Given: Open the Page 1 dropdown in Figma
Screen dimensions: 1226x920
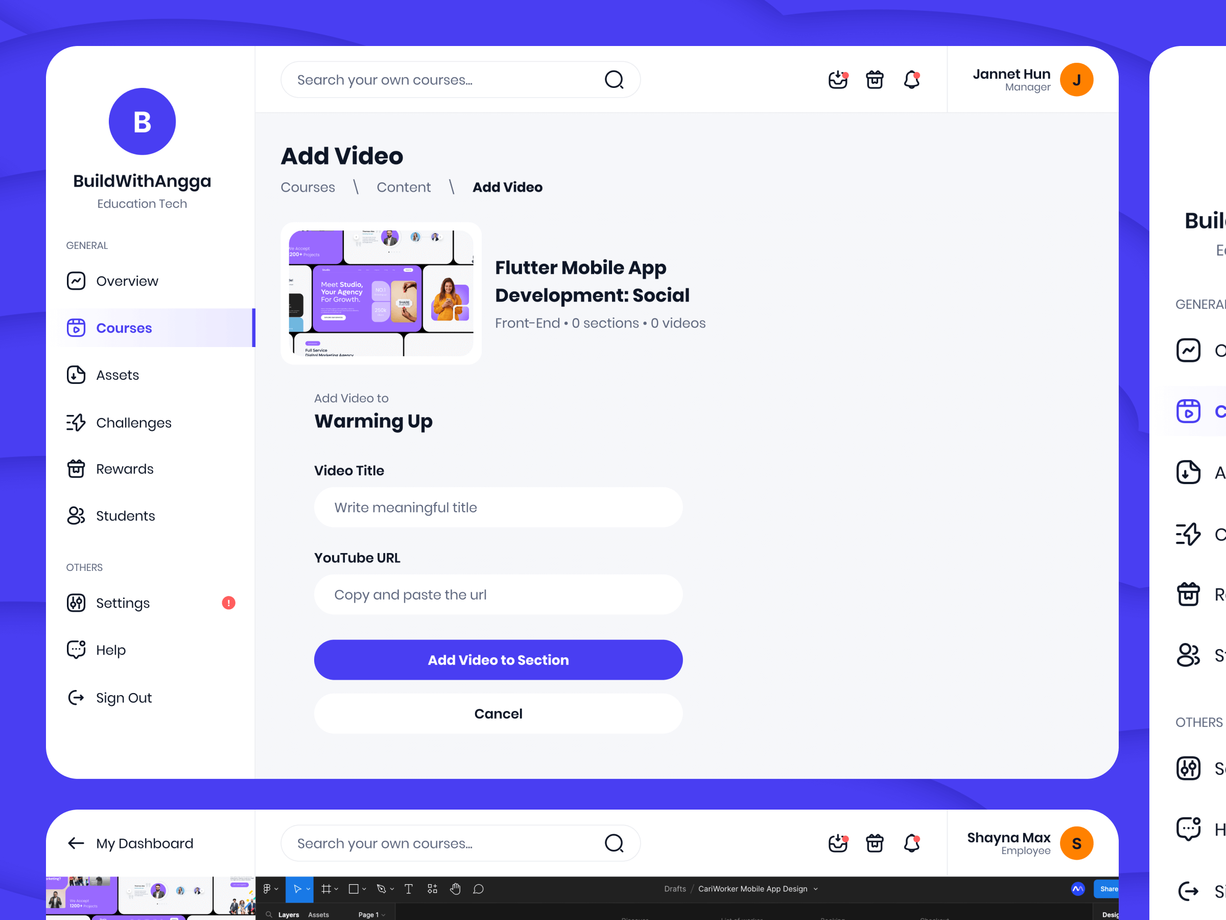Looking at the screenshot, I should [x=372, y=914].
